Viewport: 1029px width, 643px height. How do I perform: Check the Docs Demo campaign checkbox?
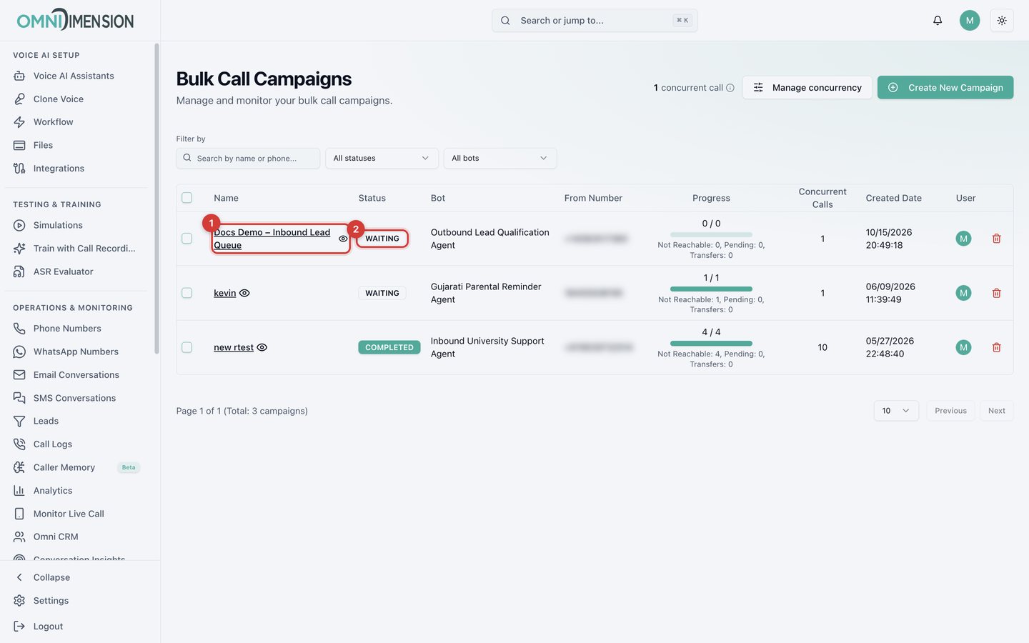point(187,239)
